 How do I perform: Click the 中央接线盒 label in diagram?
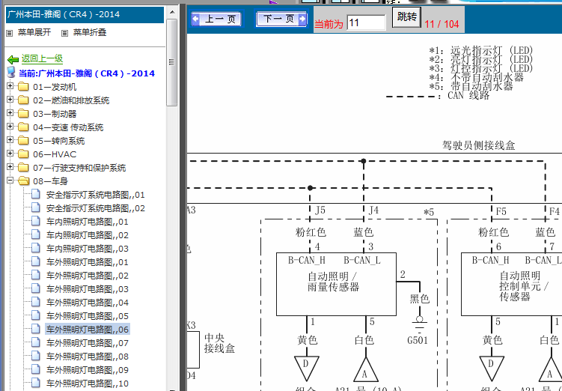(219, 343)
